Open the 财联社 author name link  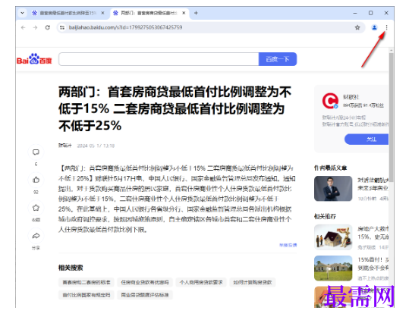[x=351, y=97]
